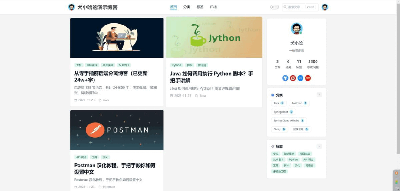The height and width of the screenshot is (191, 400).
Task: Open the Java category link under the Jython article
Action: [x=201, y=96]
